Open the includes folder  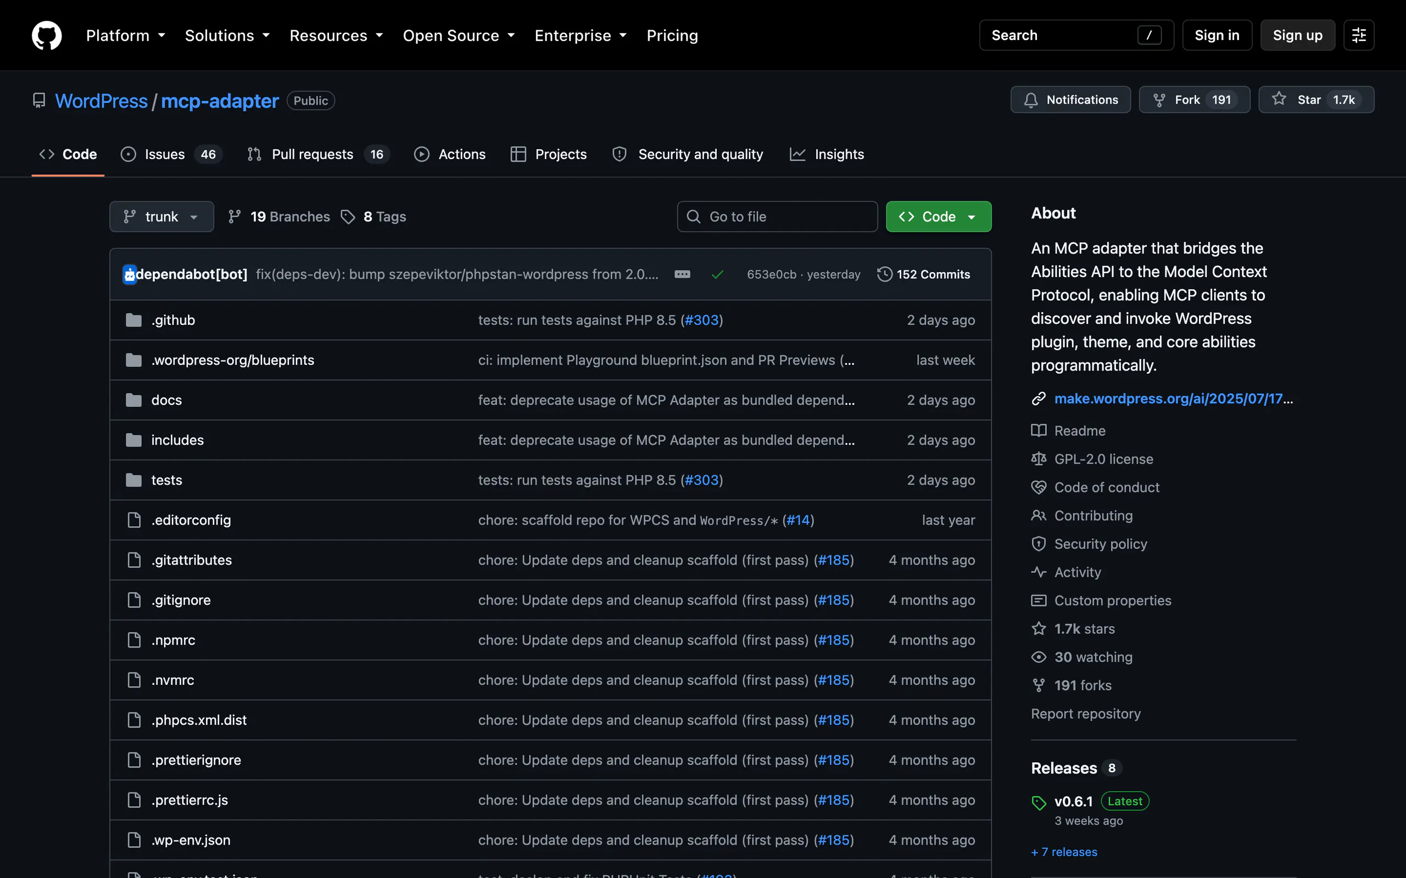[177, 440]
